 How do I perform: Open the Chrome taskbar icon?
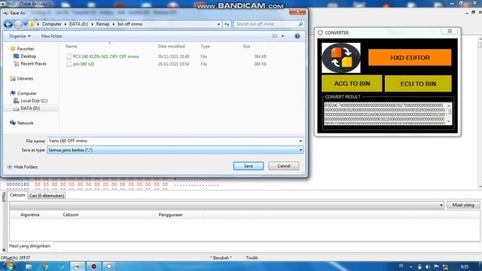45,266
